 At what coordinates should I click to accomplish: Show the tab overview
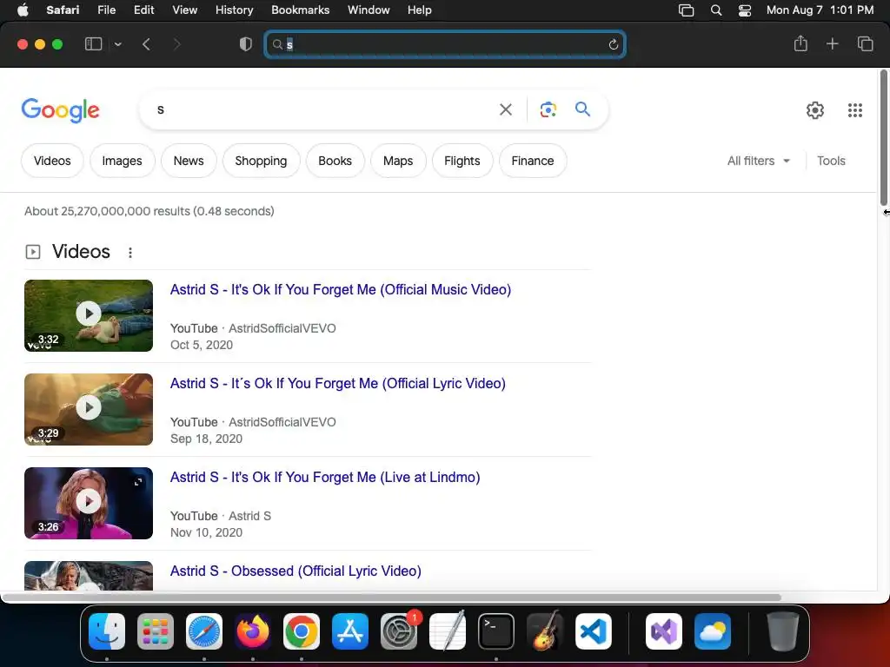pos(865,43)
